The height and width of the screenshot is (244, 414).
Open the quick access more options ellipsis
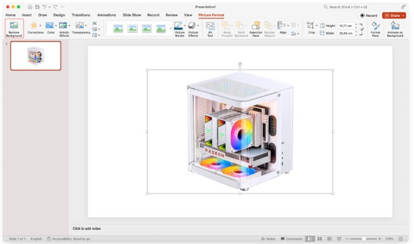[x=63, y=7]
